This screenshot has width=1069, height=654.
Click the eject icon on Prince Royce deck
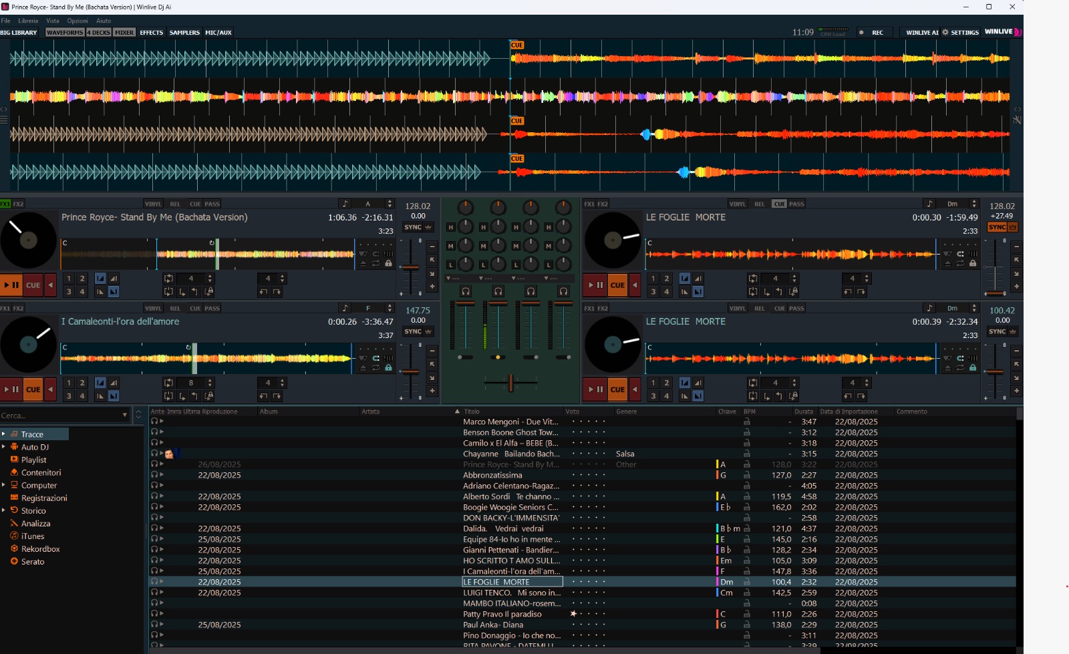(x=363, y=263)
